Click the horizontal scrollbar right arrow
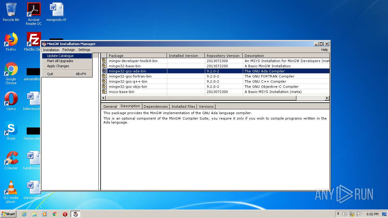 click(x=327, y=98)
